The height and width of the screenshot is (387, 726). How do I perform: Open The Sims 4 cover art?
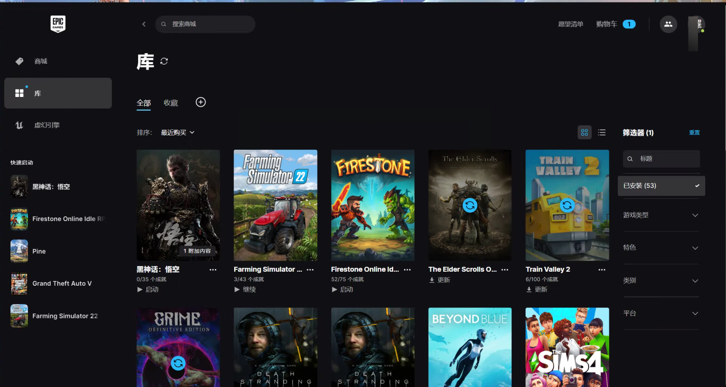(567, 347)
